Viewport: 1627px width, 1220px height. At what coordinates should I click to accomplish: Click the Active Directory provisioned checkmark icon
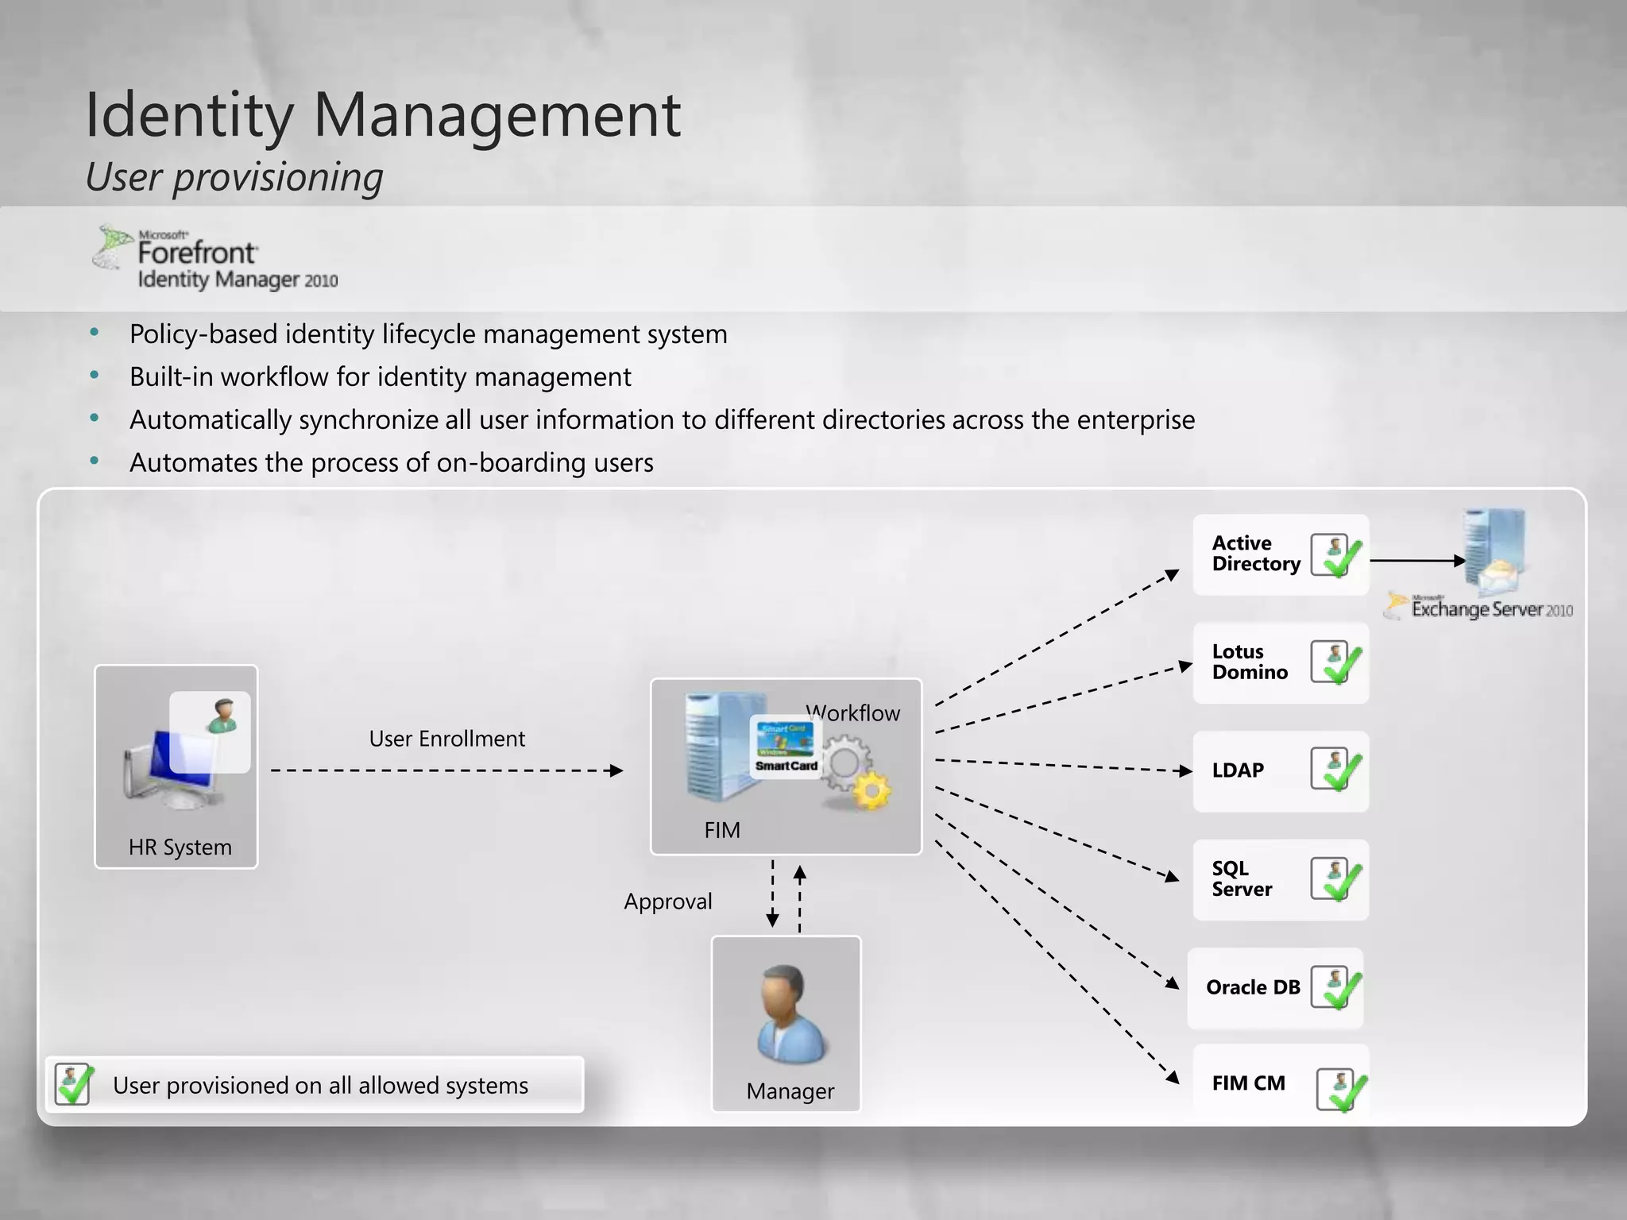(1336, 555)
